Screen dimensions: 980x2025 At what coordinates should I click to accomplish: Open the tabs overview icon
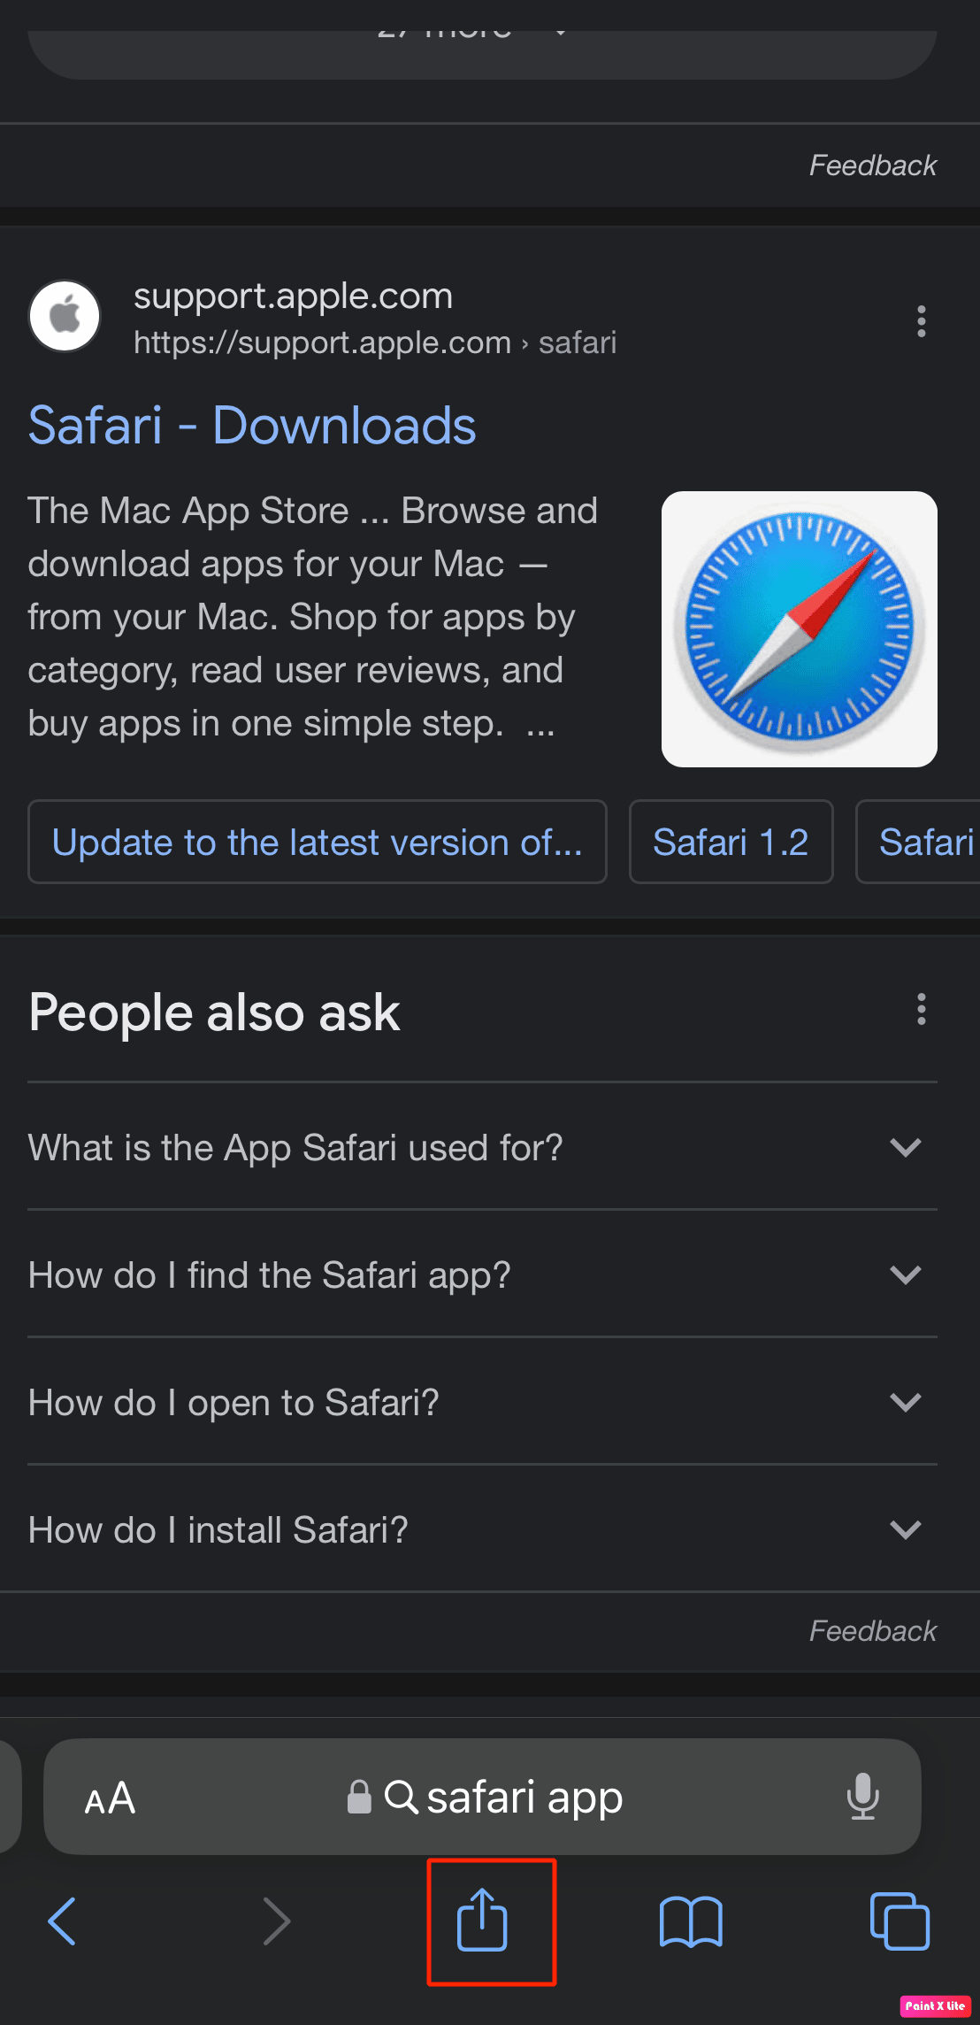pos(900,1921)
